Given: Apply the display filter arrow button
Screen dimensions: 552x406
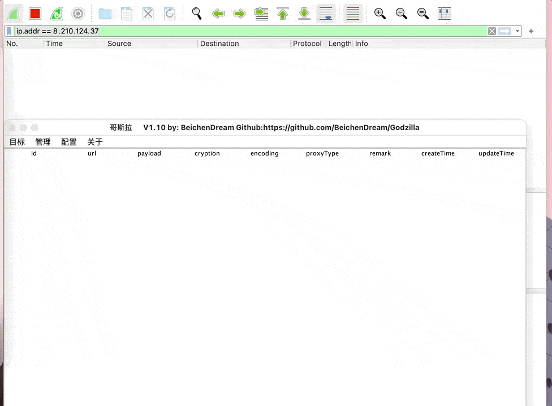Looking at the screenshot, I should [x=504, y=31].
